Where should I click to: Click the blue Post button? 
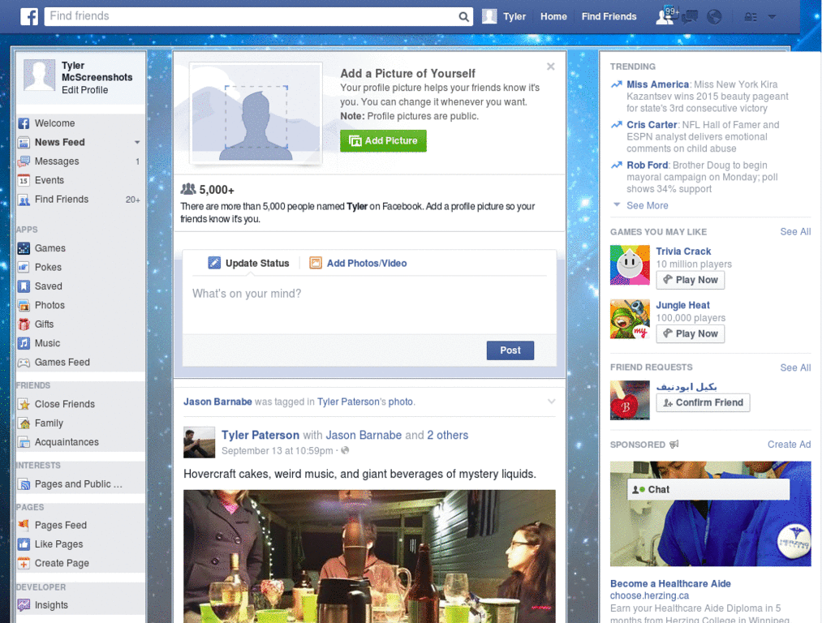(x=510, y=350)
